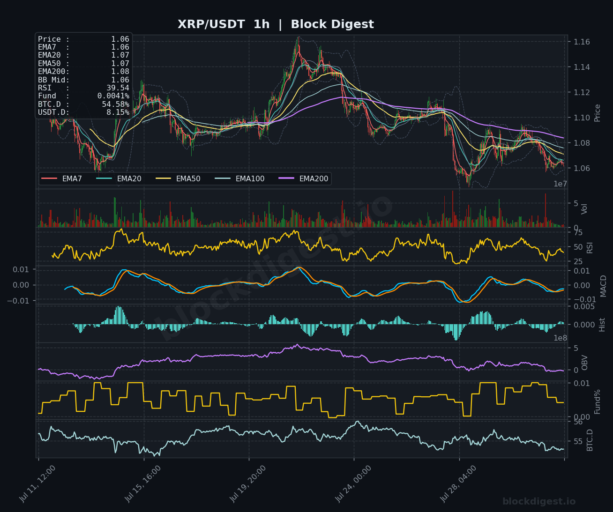Click the 1.14 price axis label
This screenshot has width=613, height=512.
582,67
